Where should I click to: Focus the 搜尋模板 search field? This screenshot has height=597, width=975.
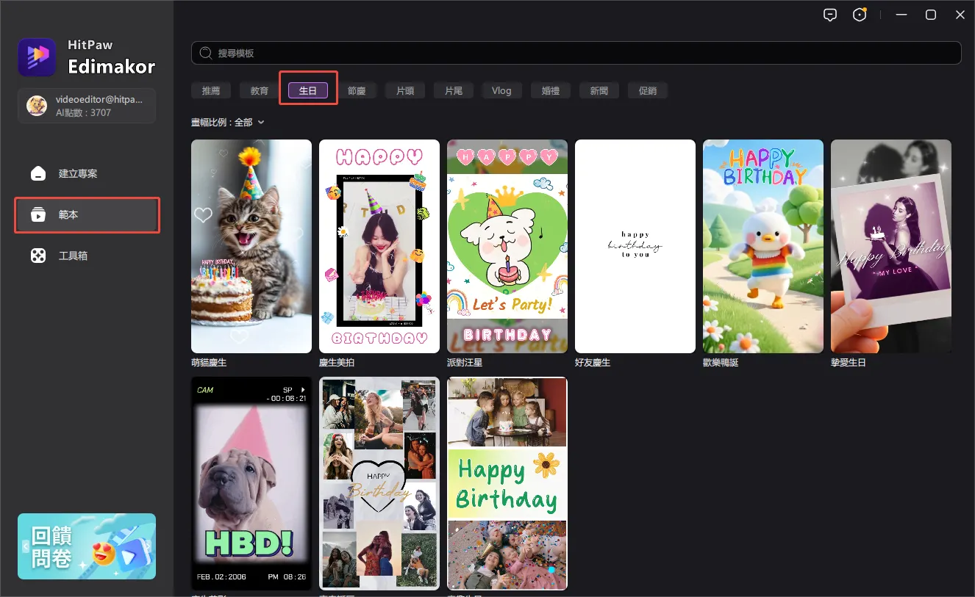(x=581, y=54)
